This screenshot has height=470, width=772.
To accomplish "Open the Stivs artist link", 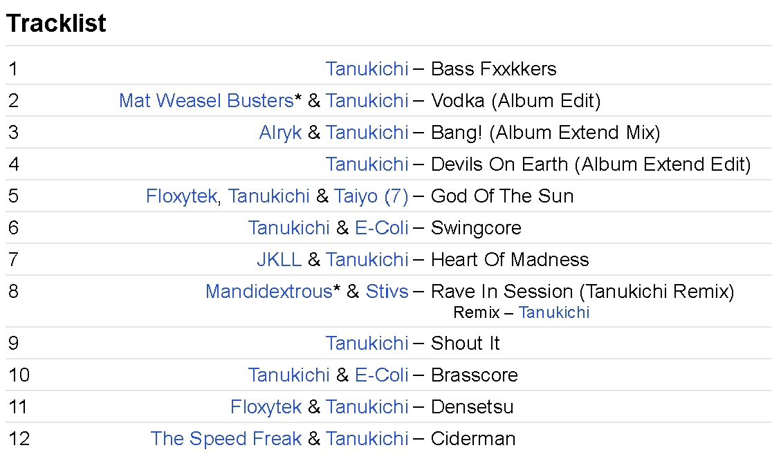I will pyautogui.click(x=387, y=292).
